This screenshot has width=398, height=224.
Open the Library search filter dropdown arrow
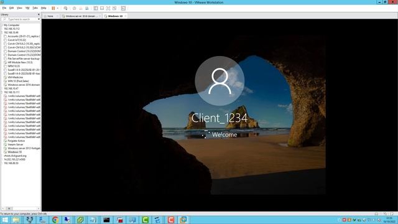(39, 19)
